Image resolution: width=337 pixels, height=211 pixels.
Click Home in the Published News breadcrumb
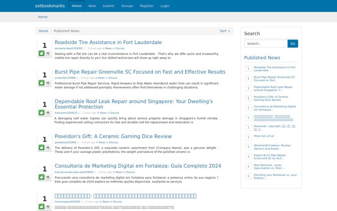[x=43, y=31]
